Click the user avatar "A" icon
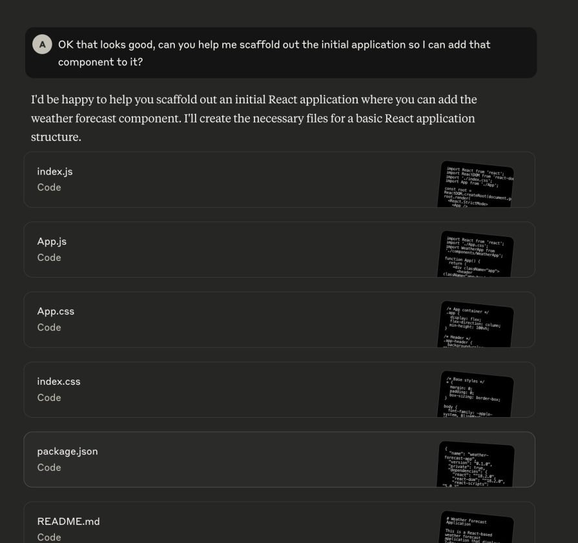The width and height of the screenshot is (578, 543). pyautogui.click(x=42, y=45)
